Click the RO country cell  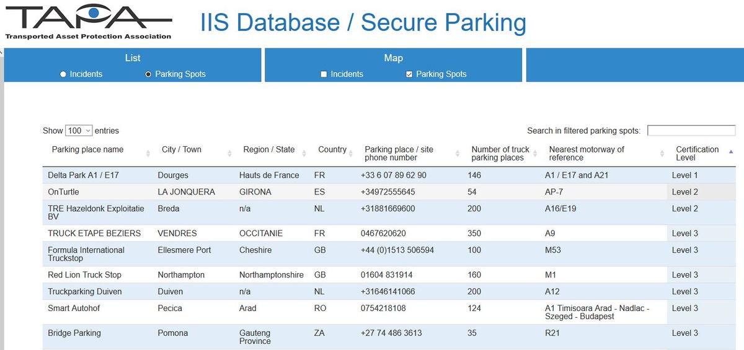click(x=320, y=308)
